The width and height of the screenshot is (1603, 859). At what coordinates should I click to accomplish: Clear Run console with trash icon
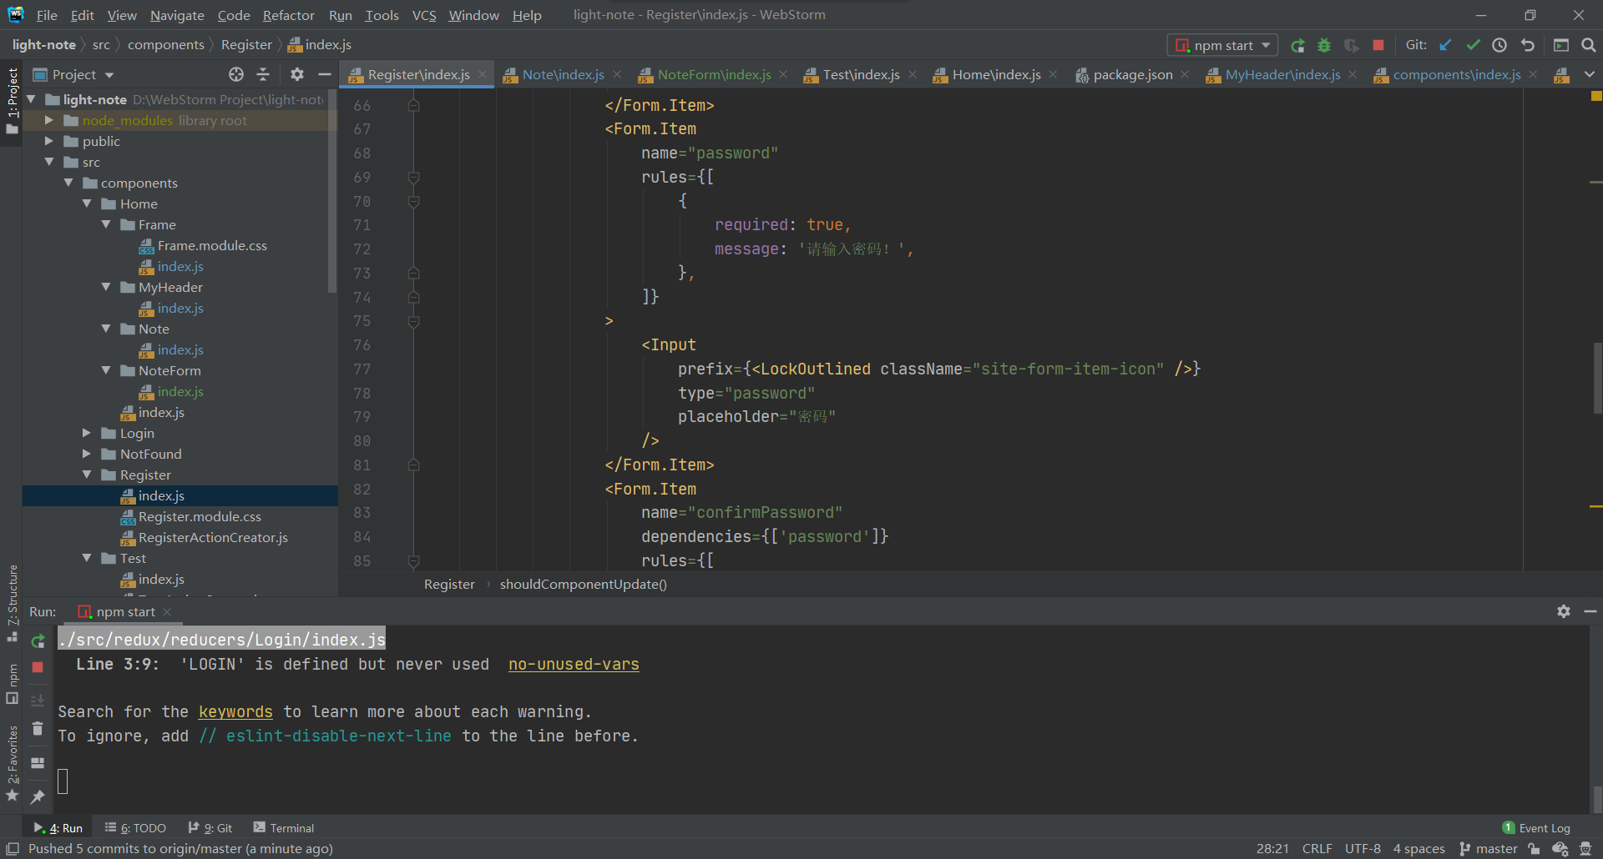click(x=38, y=728)
